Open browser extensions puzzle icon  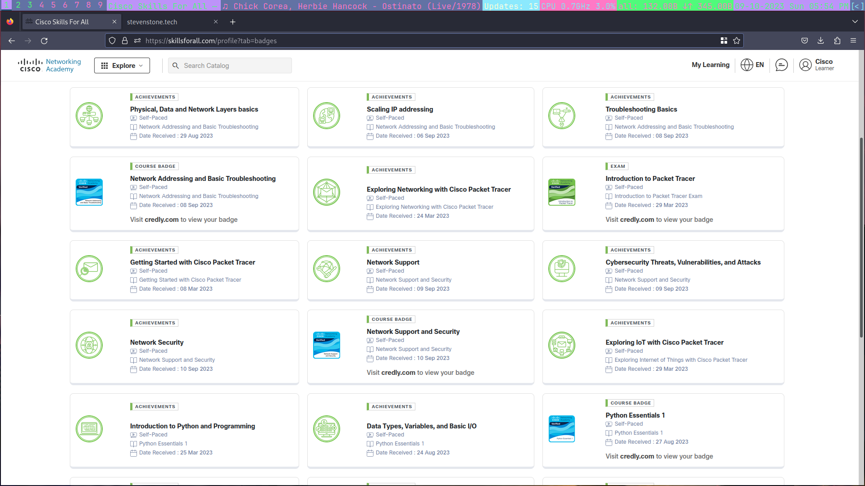pos(837,41)
